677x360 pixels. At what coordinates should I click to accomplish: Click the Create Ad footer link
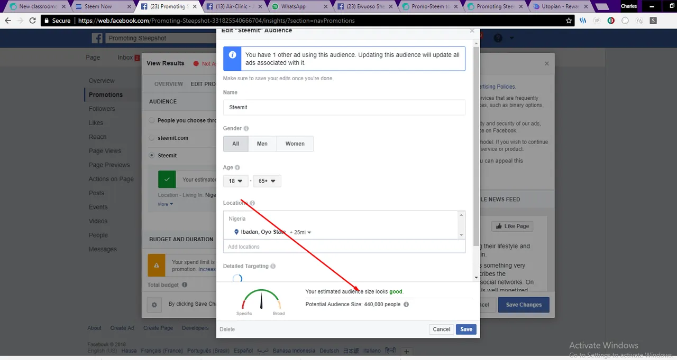click(122, 328)
